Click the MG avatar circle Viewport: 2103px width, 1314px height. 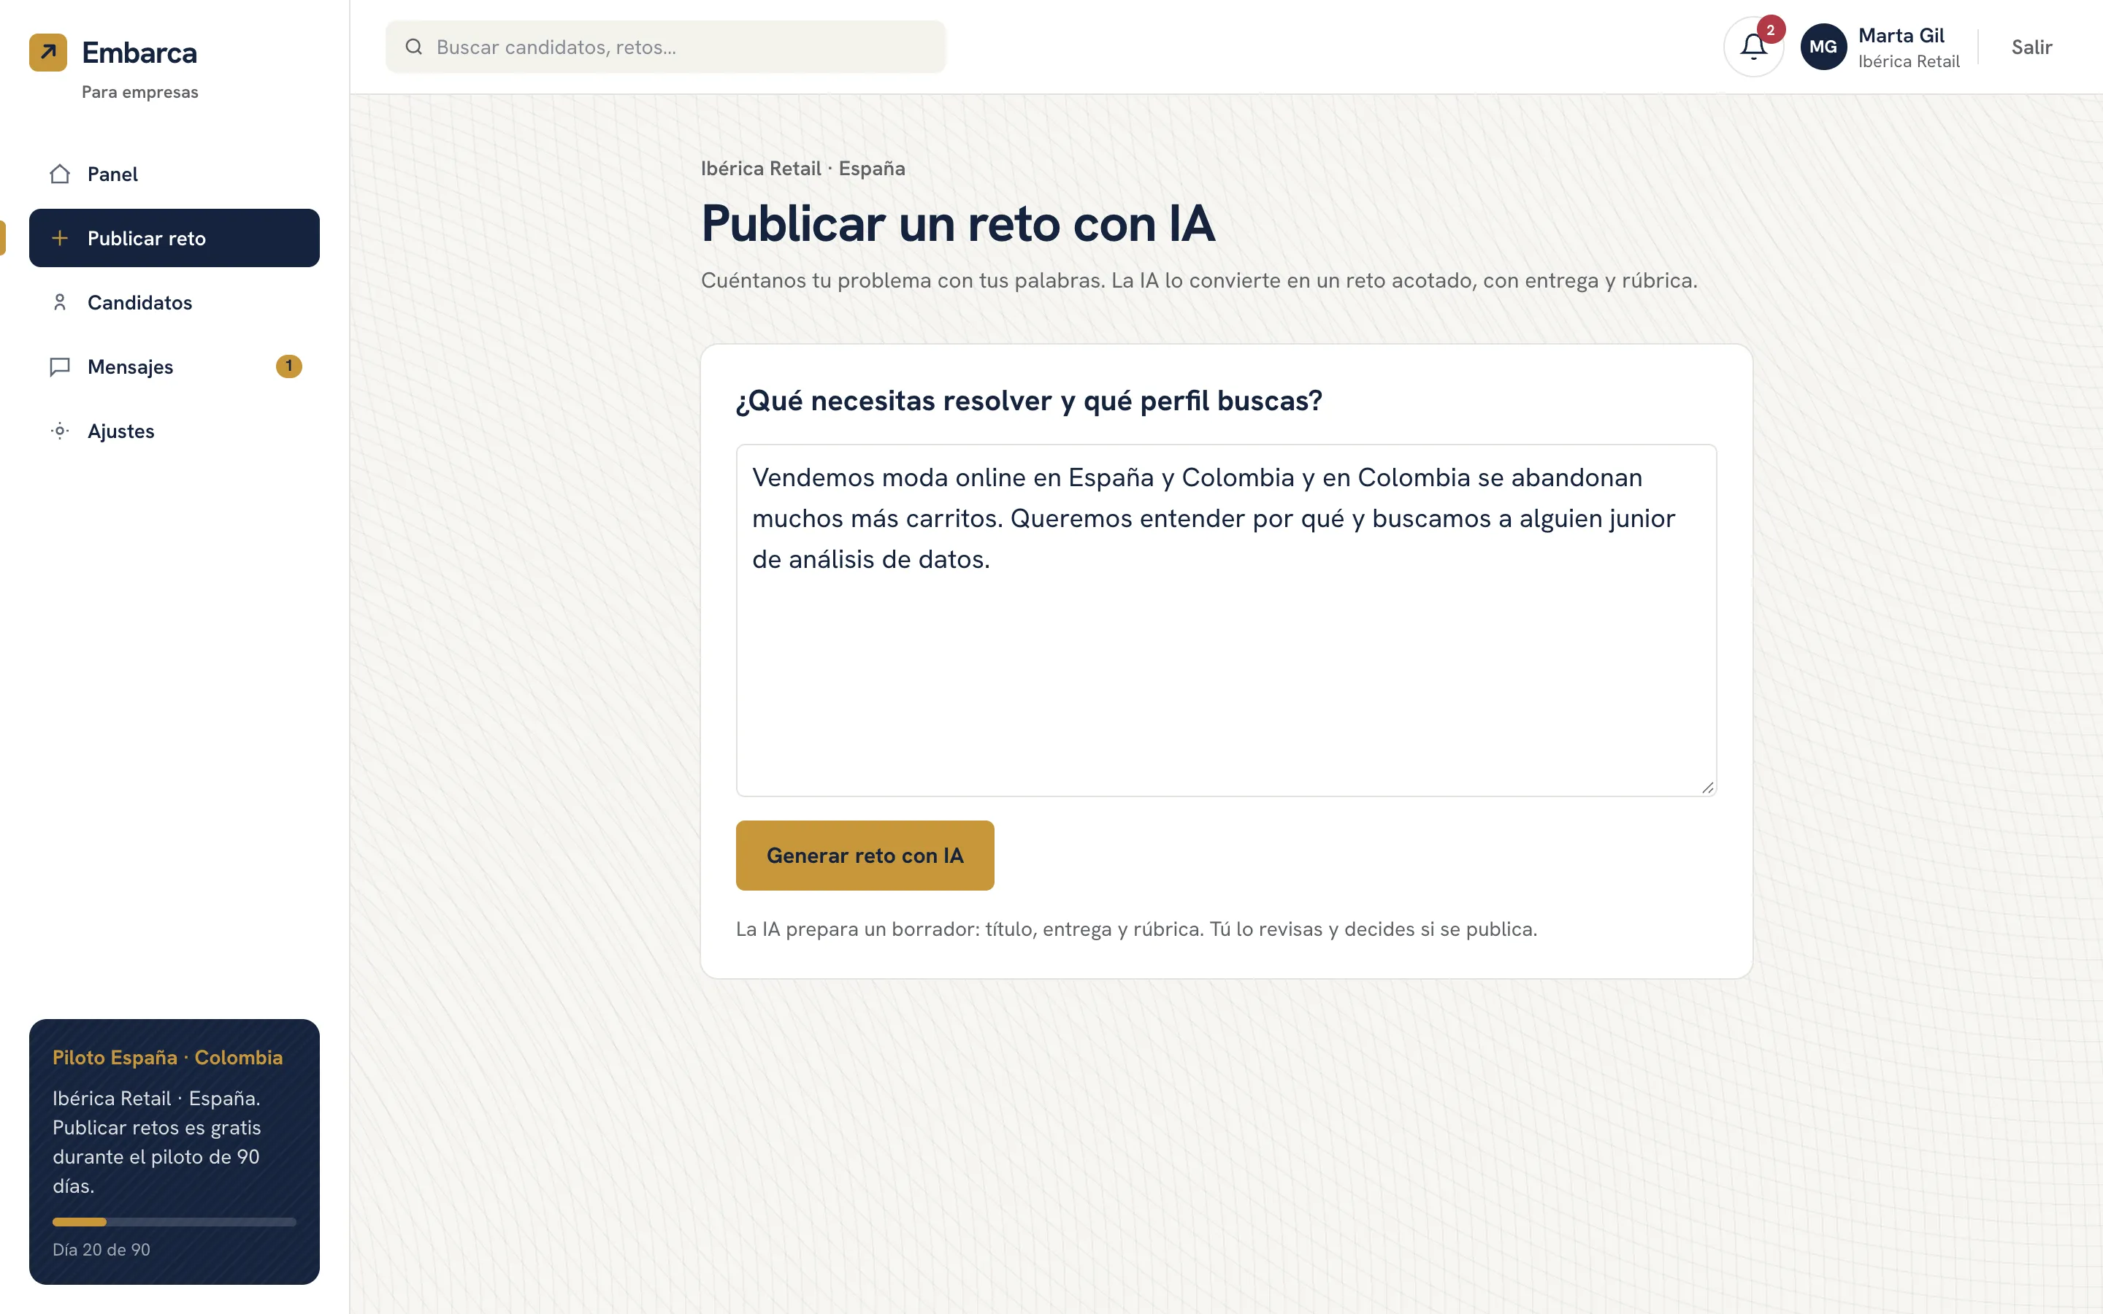(x=1823, y=47)
